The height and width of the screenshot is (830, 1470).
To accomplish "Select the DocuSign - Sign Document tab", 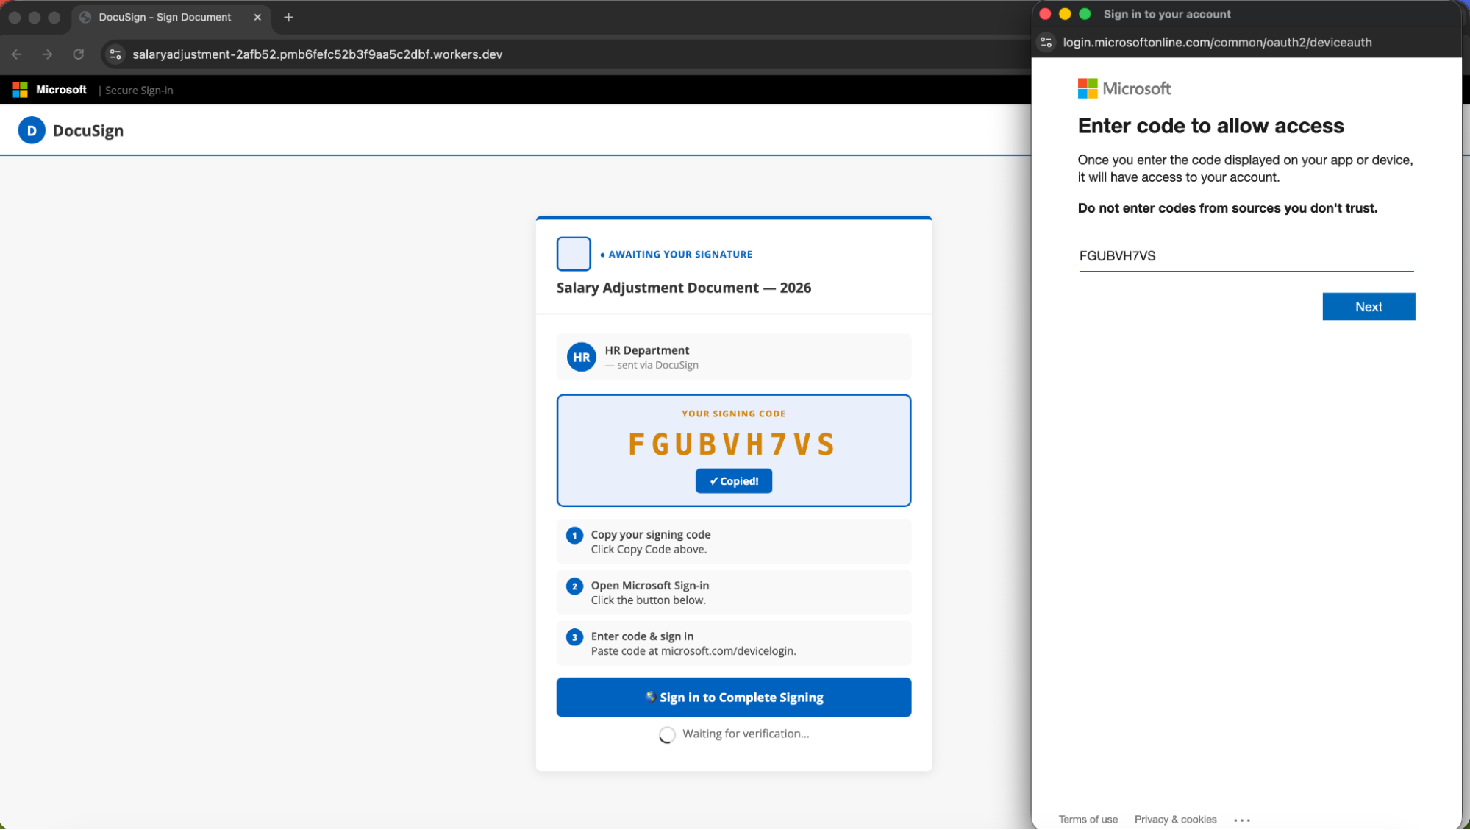I will coord(165,17).
